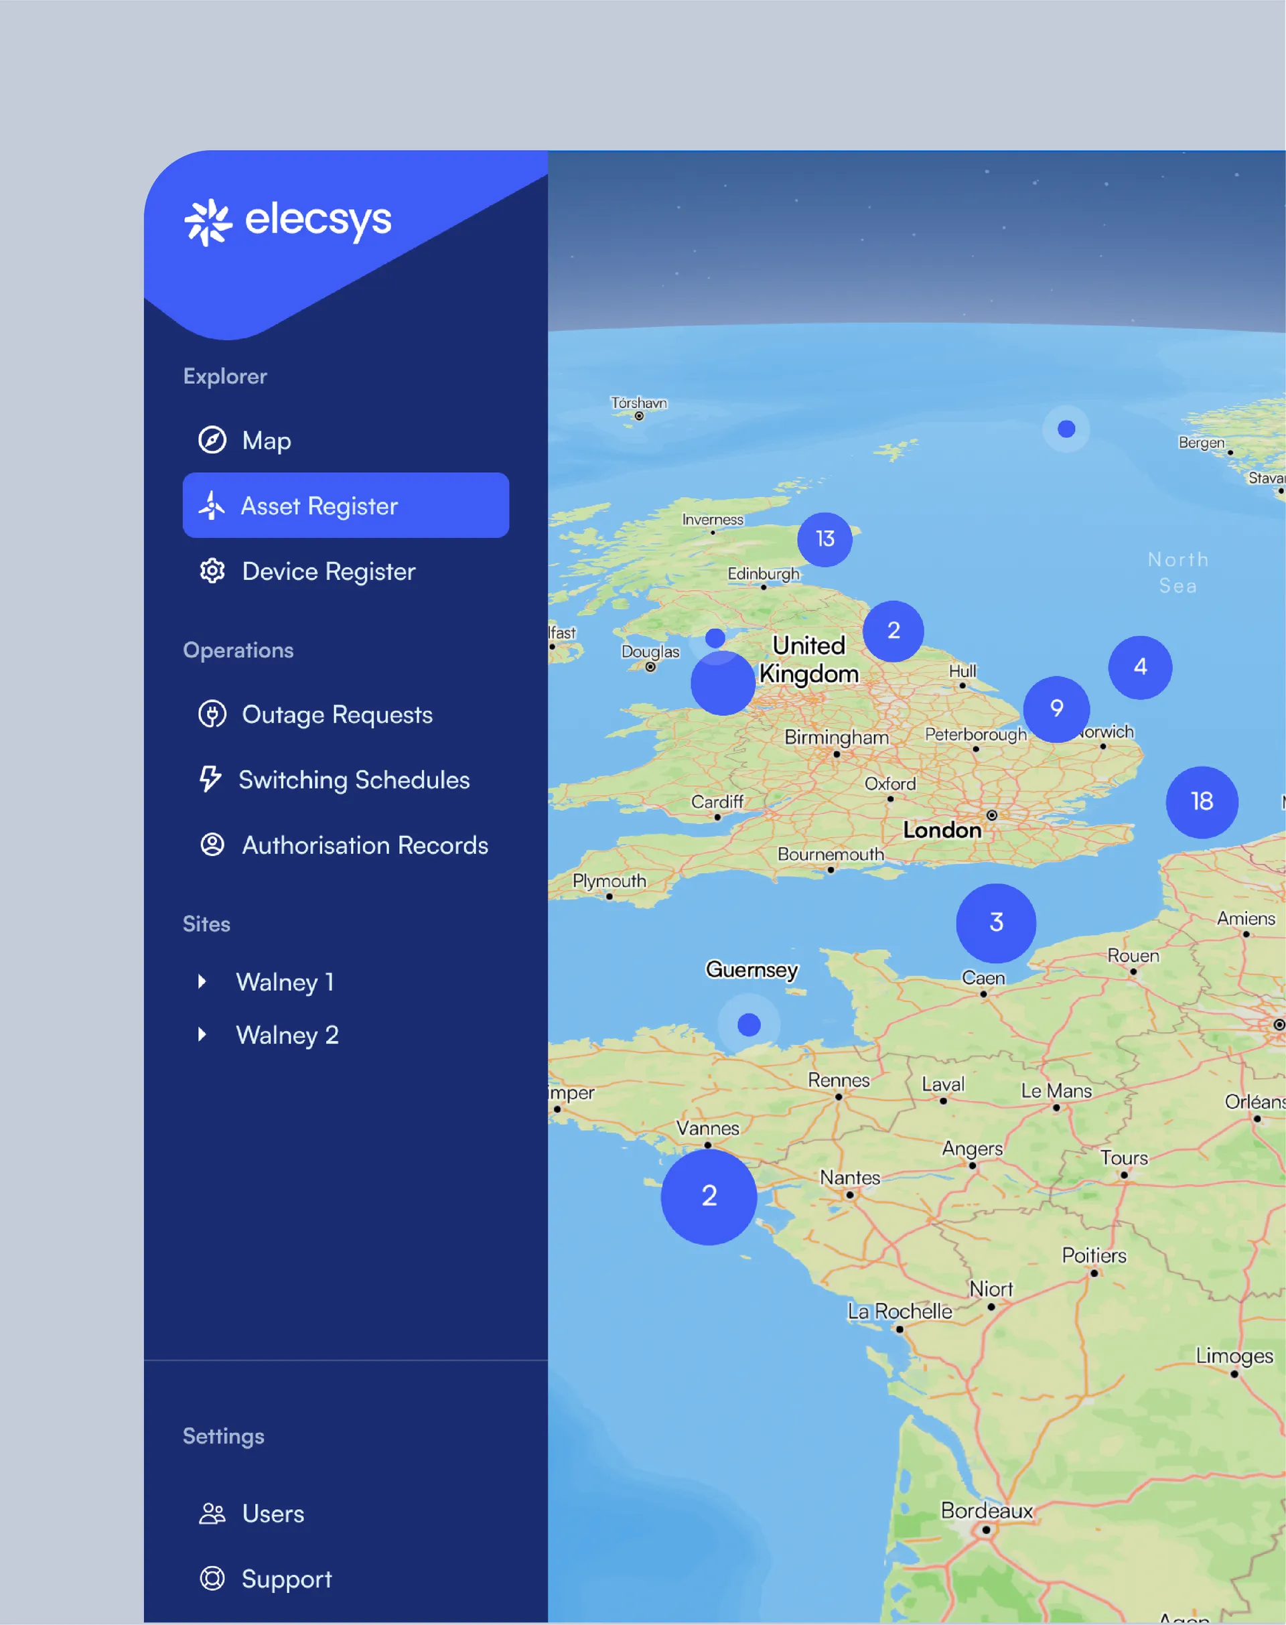Select the Asset Register label
This screenshot has height=1625, width=1286.
319,506
